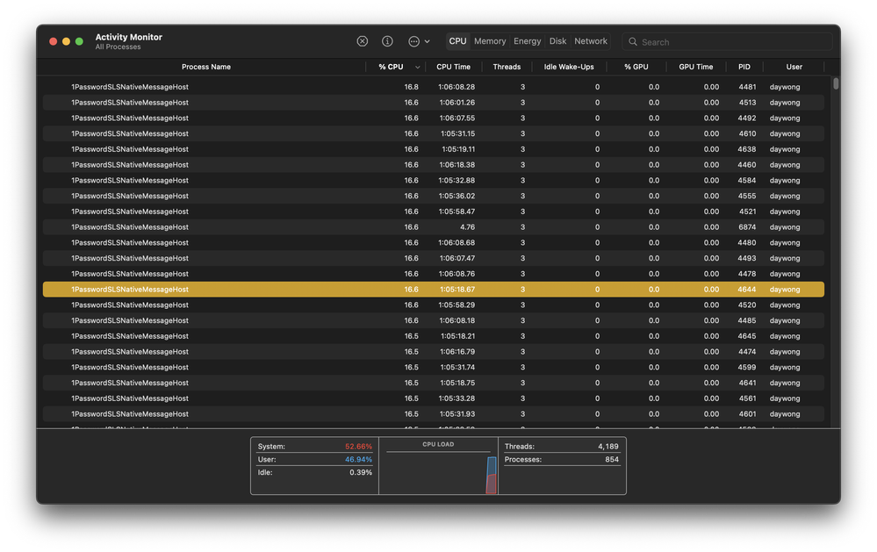
Task: Click the Inspect process info icon
Action: (387, 41)
